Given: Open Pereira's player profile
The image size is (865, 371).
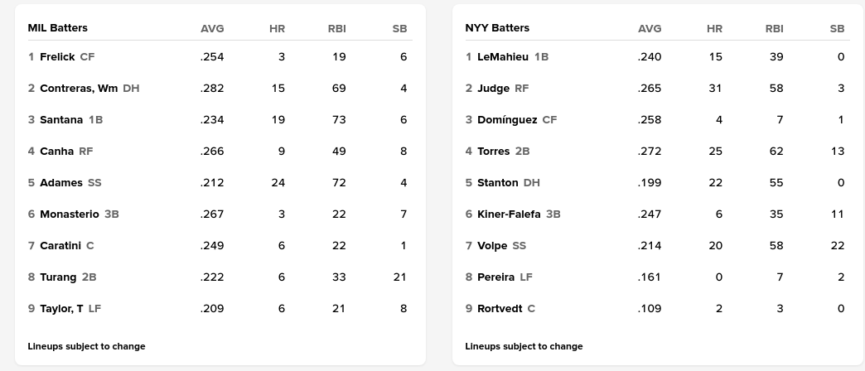Looking at the screenshot, I should coord(495,277).
